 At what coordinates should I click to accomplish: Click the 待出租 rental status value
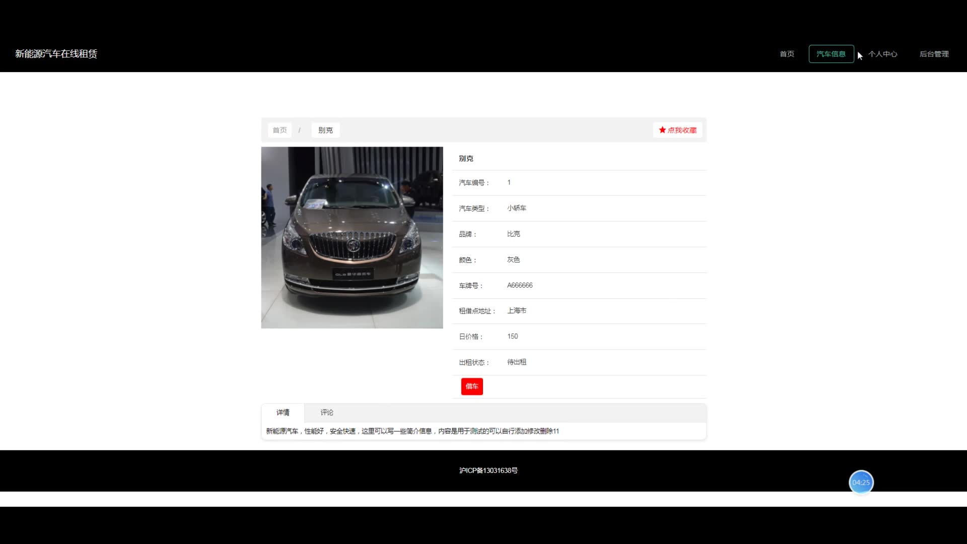[x=516, y=362]
